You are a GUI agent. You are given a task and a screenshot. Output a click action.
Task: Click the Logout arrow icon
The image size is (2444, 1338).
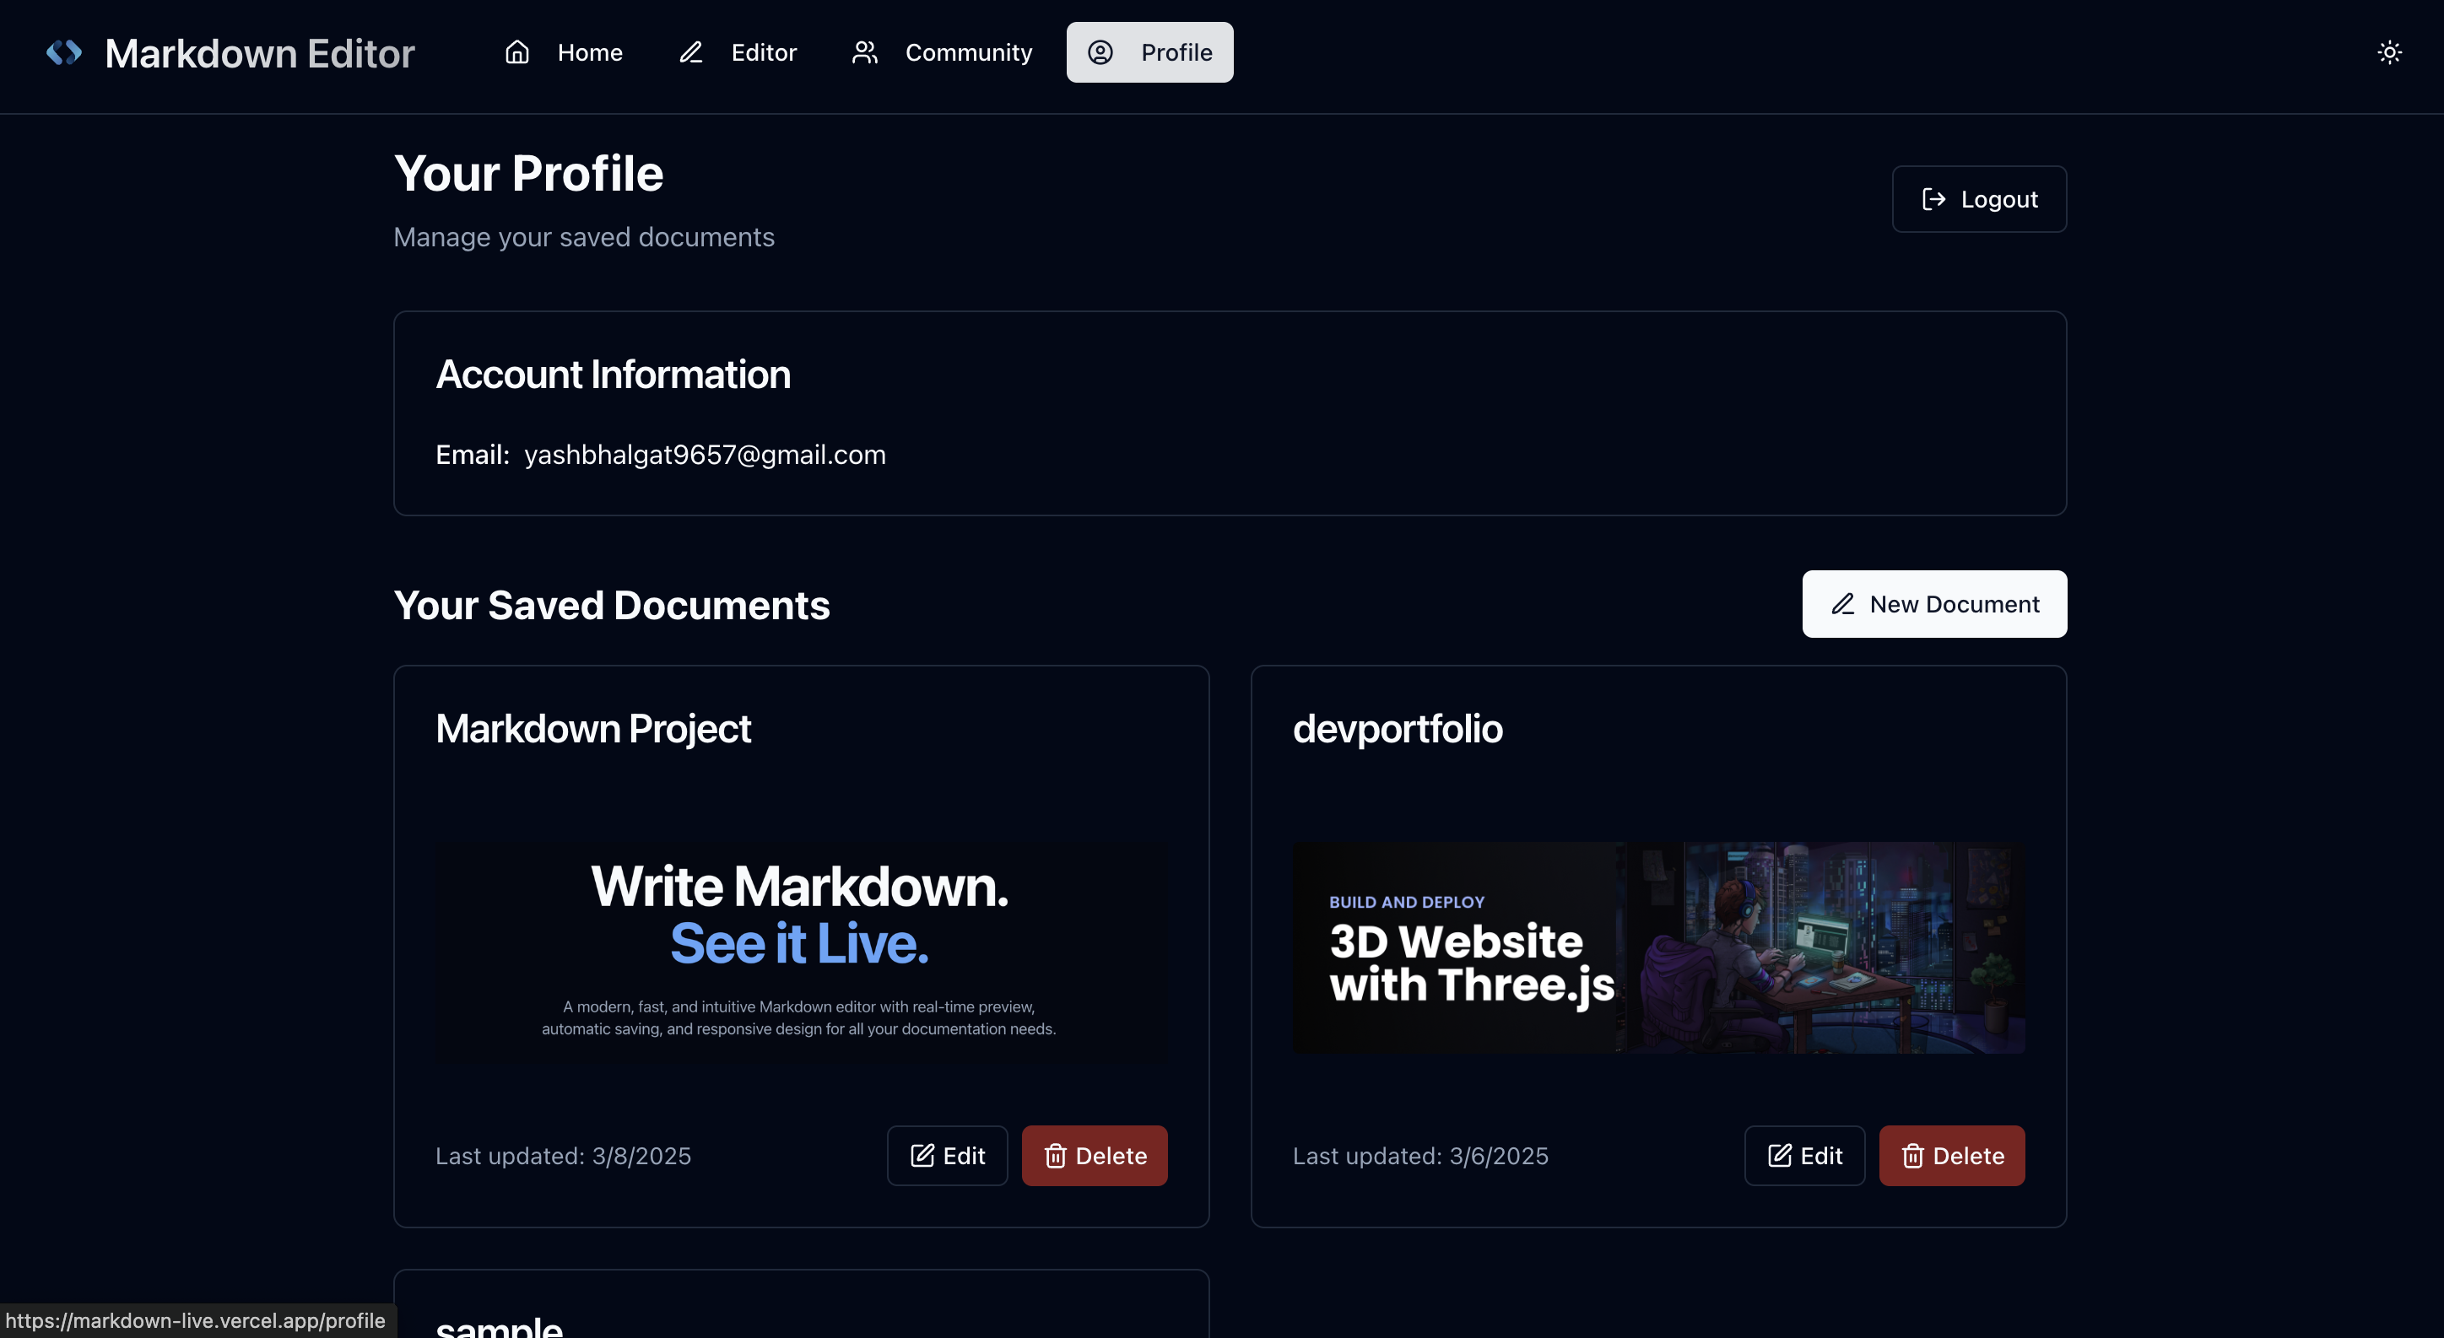(1933, 199)
